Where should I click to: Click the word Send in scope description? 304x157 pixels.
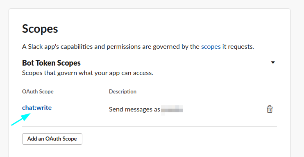pyautogui.click(x=116, y=109)
